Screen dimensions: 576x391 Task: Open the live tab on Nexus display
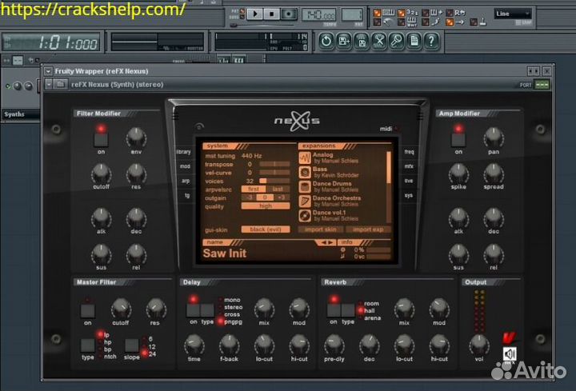tap(409, 181)
